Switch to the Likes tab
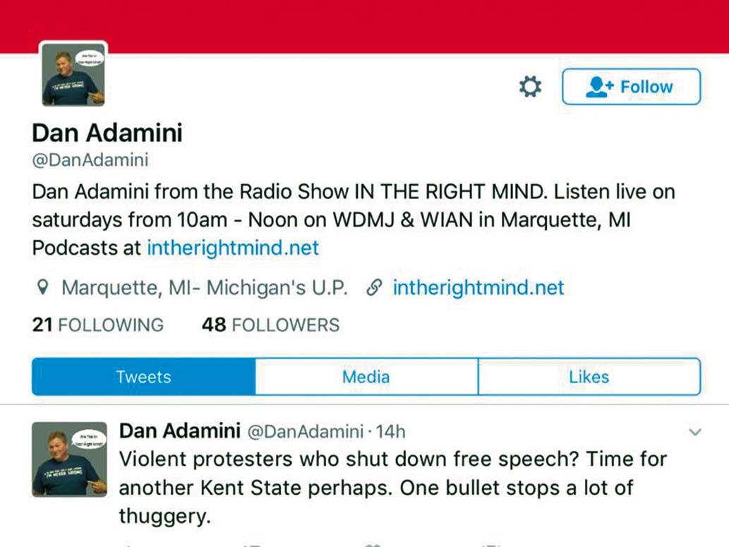This screenshot has height=547, width=729. (x=589, y=377)
